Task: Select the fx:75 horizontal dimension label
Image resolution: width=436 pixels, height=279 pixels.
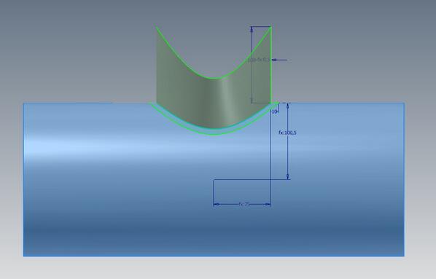Action: [x=244, y=204]
